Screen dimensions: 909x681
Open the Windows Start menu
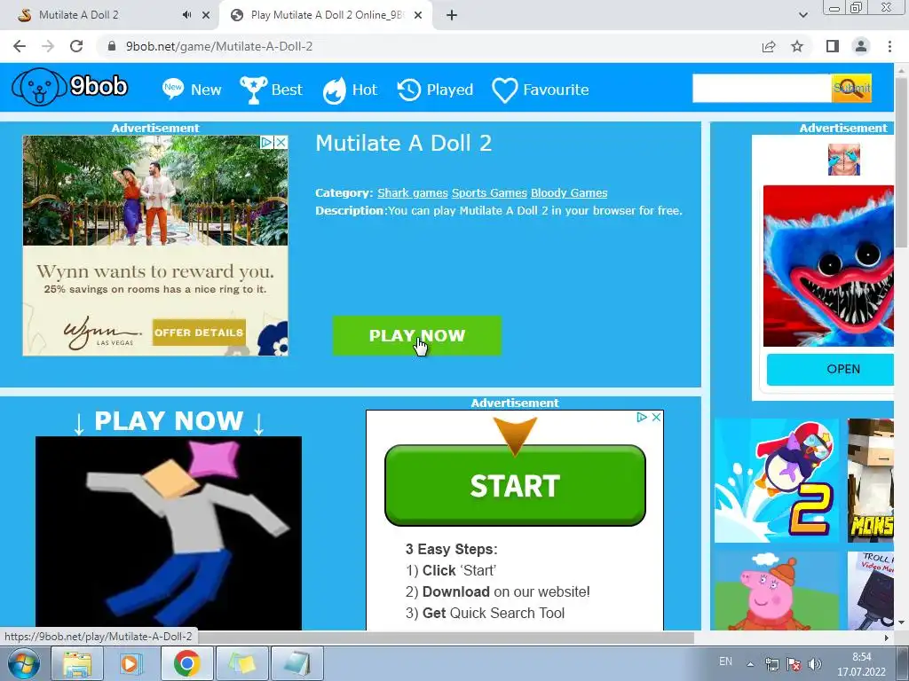pos(23,663)
